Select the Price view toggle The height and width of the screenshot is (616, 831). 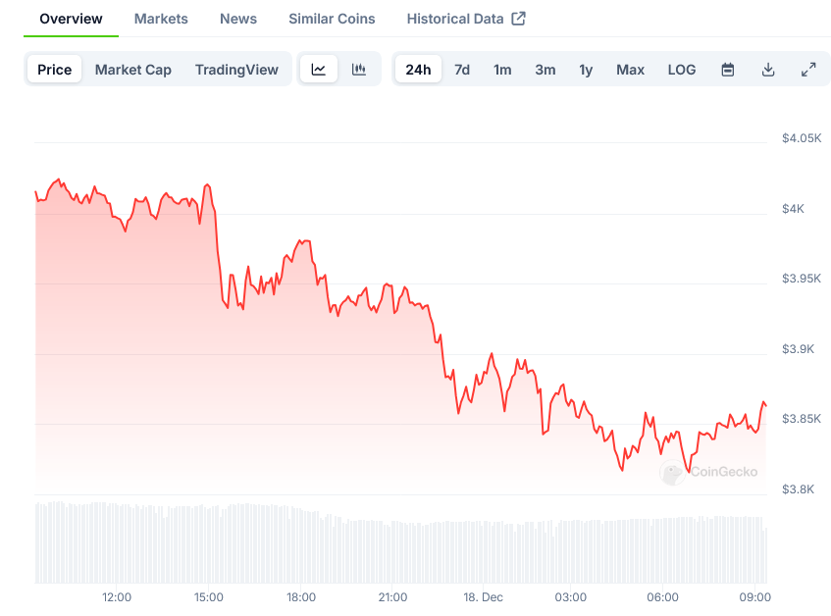55,70
